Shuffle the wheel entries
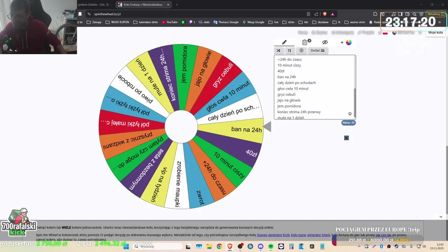Image resolution: width=448 pixels, height=252 pixels. coord(279,50)
